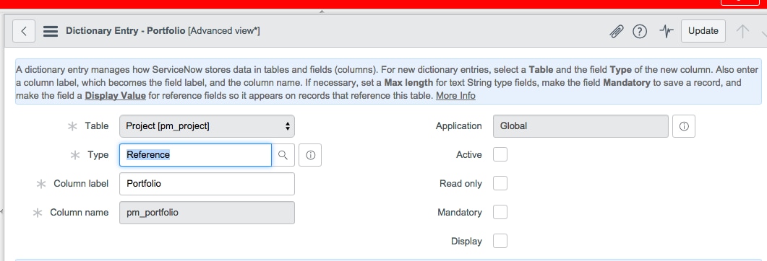Go to previous record with up arrow
The height and width of the screenshot is (261, 767).
pos(742,31)
